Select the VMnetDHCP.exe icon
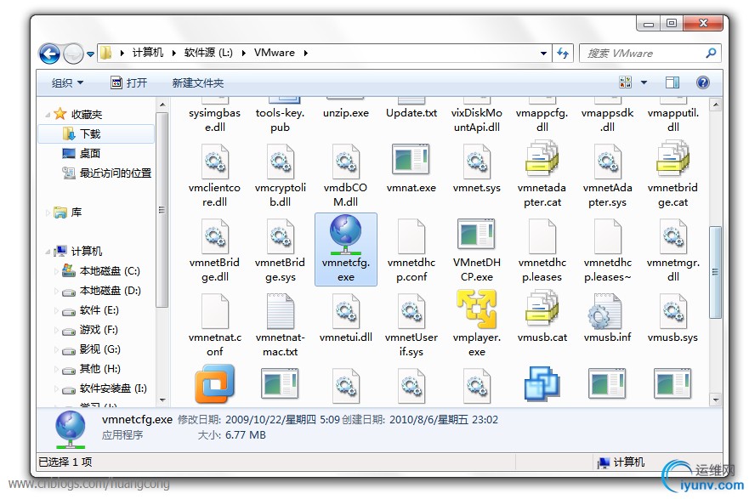This screenshot has height=499, width=749. tap(476, 235)
